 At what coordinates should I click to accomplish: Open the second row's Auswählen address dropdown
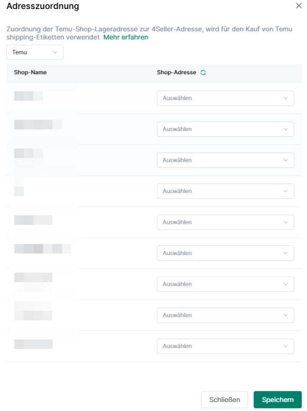[x=225, y=129]
